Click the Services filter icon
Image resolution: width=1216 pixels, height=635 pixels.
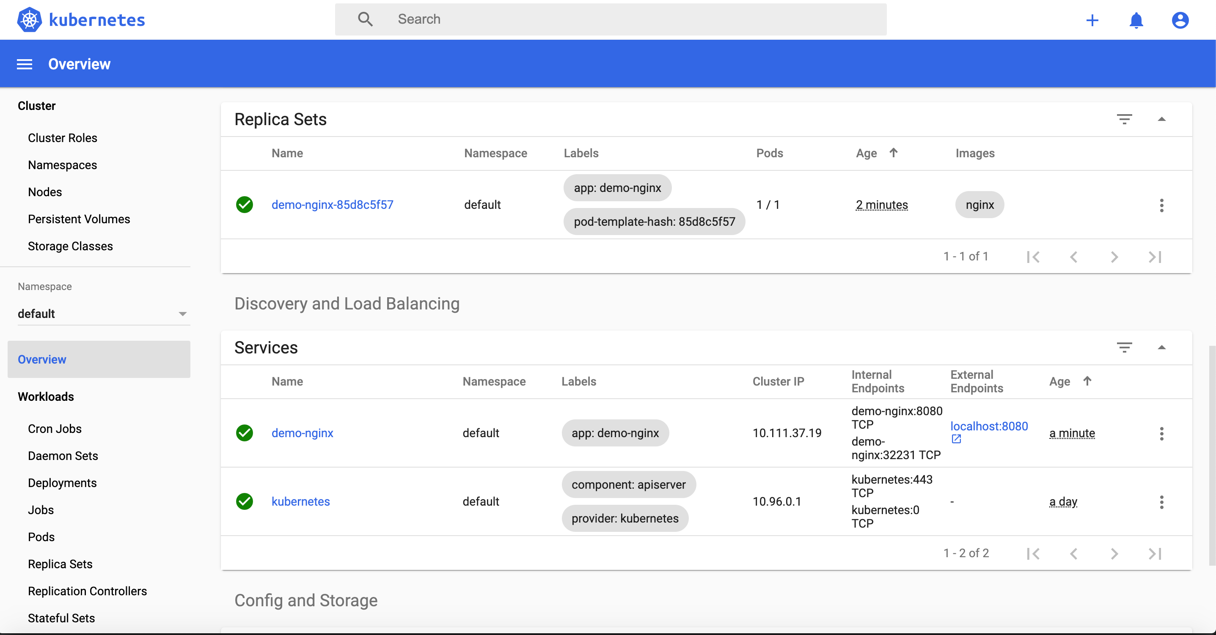click(1124, 348)
